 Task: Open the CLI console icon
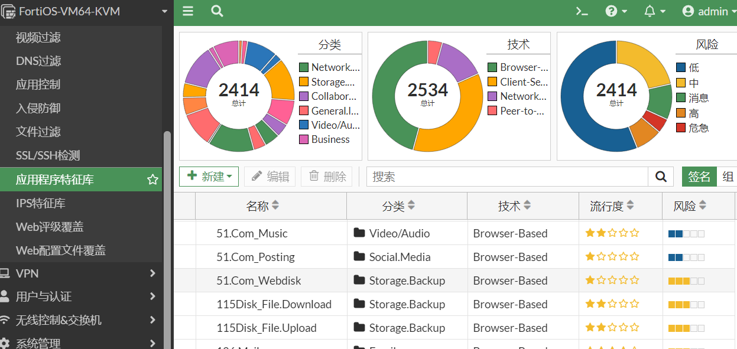point(582,11)
